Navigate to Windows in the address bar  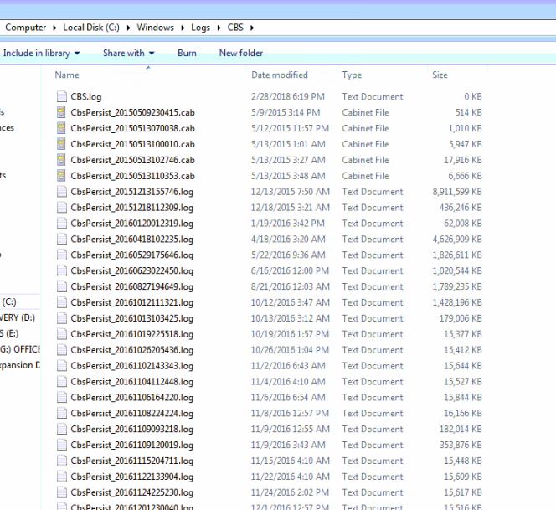point(156,28)
